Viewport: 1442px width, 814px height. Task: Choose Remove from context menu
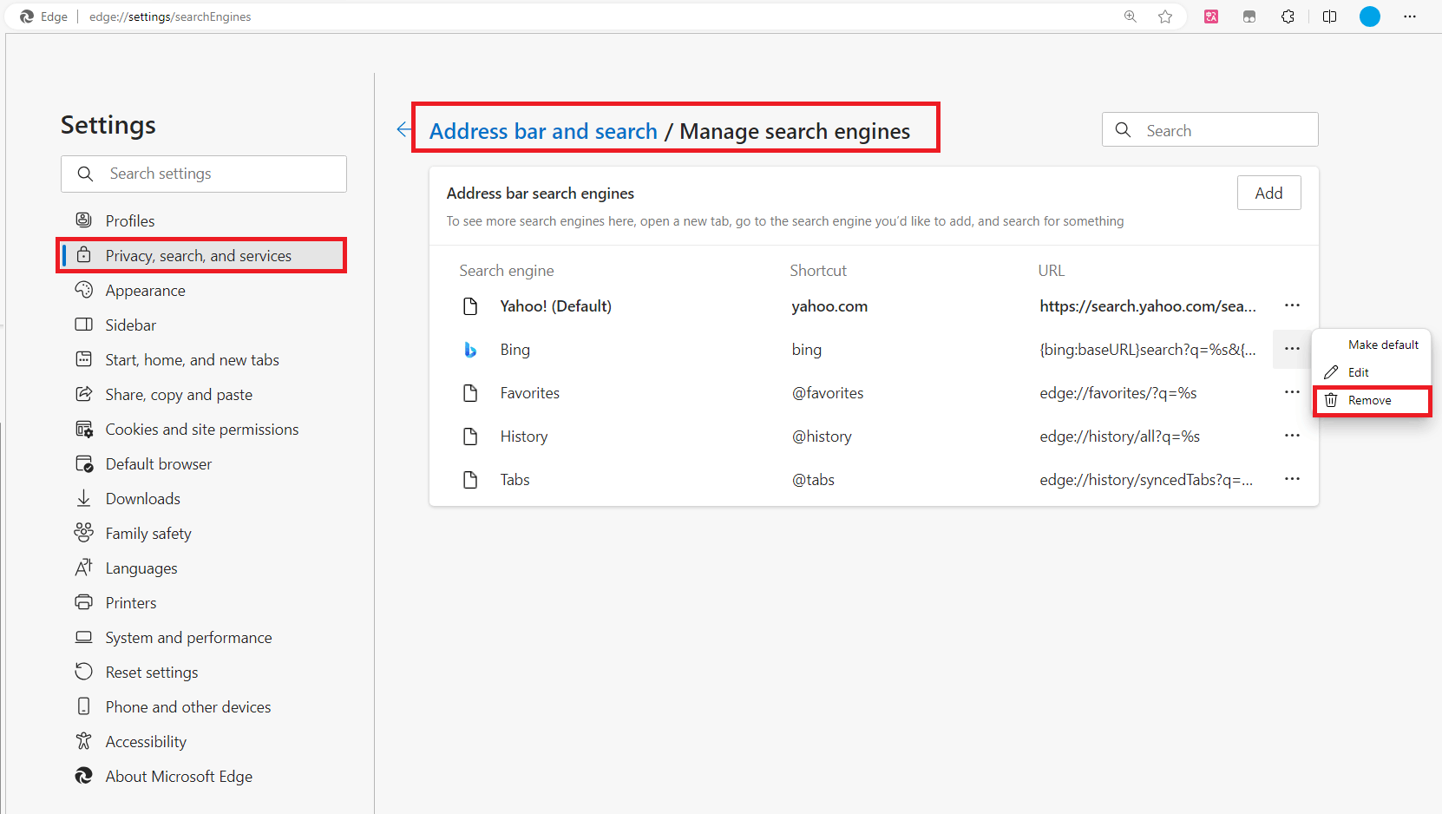point(1372,400)
